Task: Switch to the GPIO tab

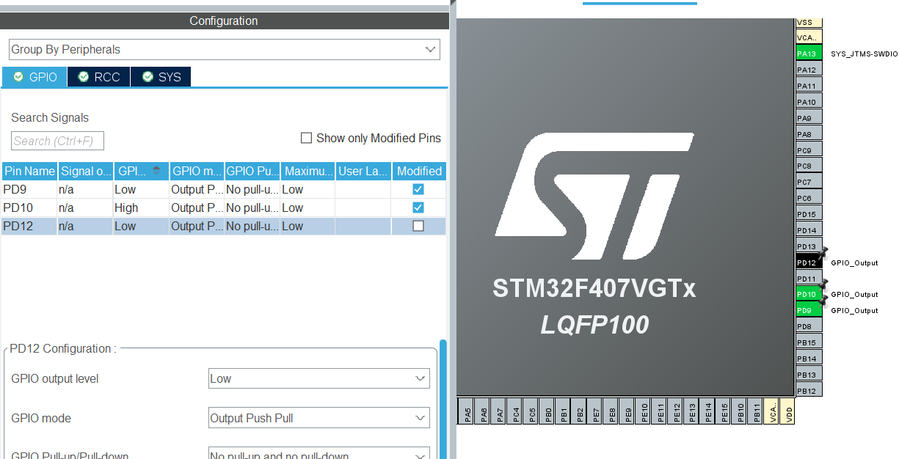Action: [34, 77]
